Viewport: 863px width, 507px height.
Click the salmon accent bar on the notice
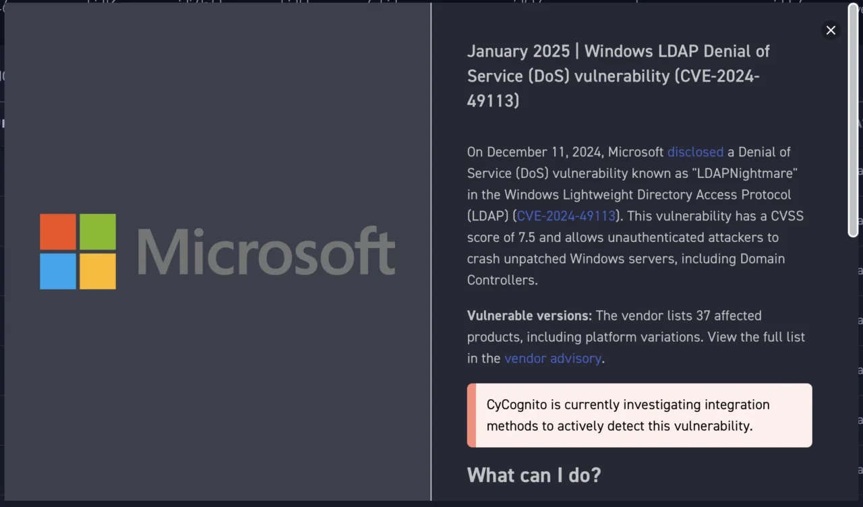(x=471, y=415)
